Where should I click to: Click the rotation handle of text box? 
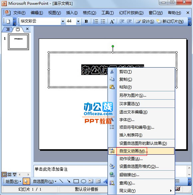113,46
